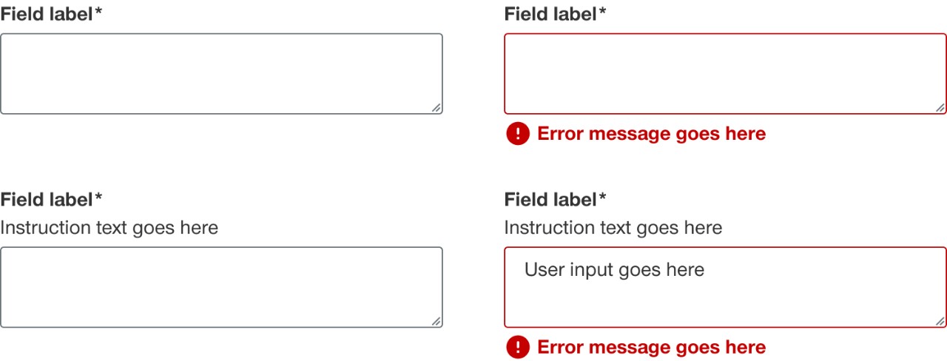Focus the gray textarea below instruction text
Viewport: 947px width, 361px height.
click(221, 287)
